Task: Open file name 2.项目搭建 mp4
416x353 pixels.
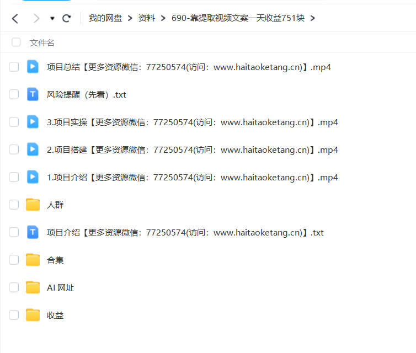Action: point(193,150)
